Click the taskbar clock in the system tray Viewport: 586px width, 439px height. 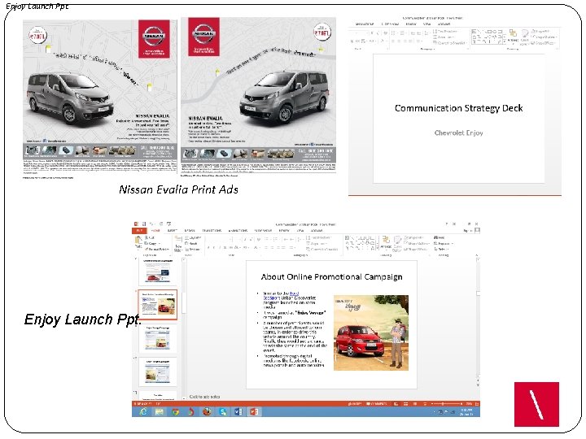[x=466, y=412]
